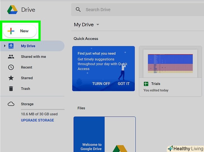Viewport: 204px width, 152px height.
Task: Click the search magnifier icon
Action: point(78,10)
